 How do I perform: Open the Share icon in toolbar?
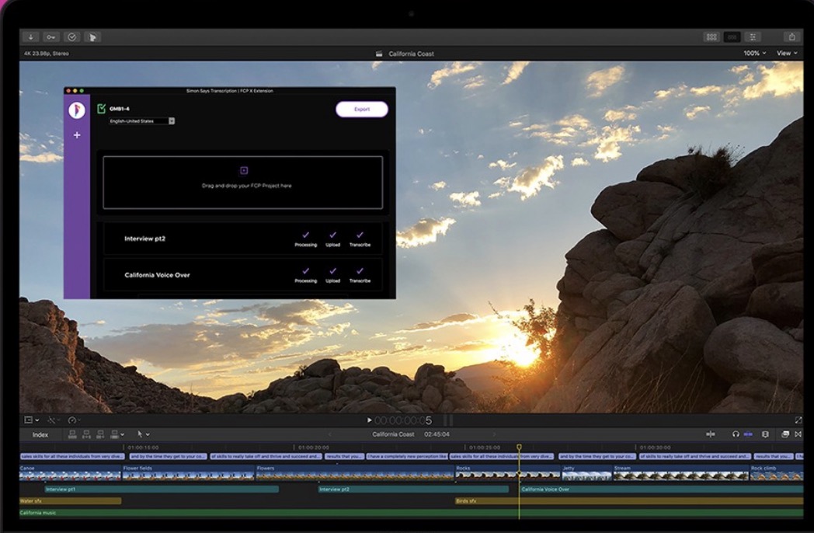click(791, 37)
